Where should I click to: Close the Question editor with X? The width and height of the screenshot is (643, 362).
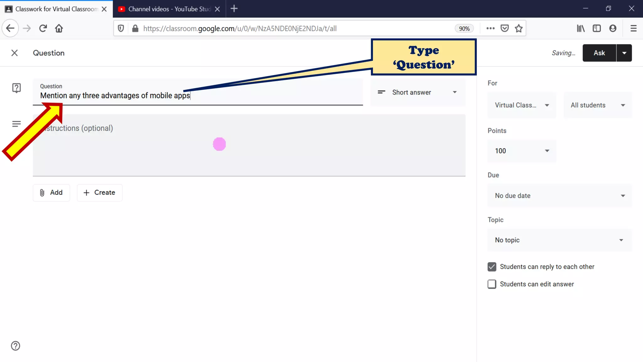[14, 53]
